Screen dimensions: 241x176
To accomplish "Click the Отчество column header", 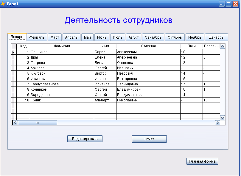I will 148,46.
